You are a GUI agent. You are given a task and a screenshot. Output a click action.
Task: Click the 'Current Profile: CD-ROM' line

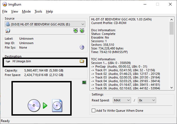pos(109,23)
